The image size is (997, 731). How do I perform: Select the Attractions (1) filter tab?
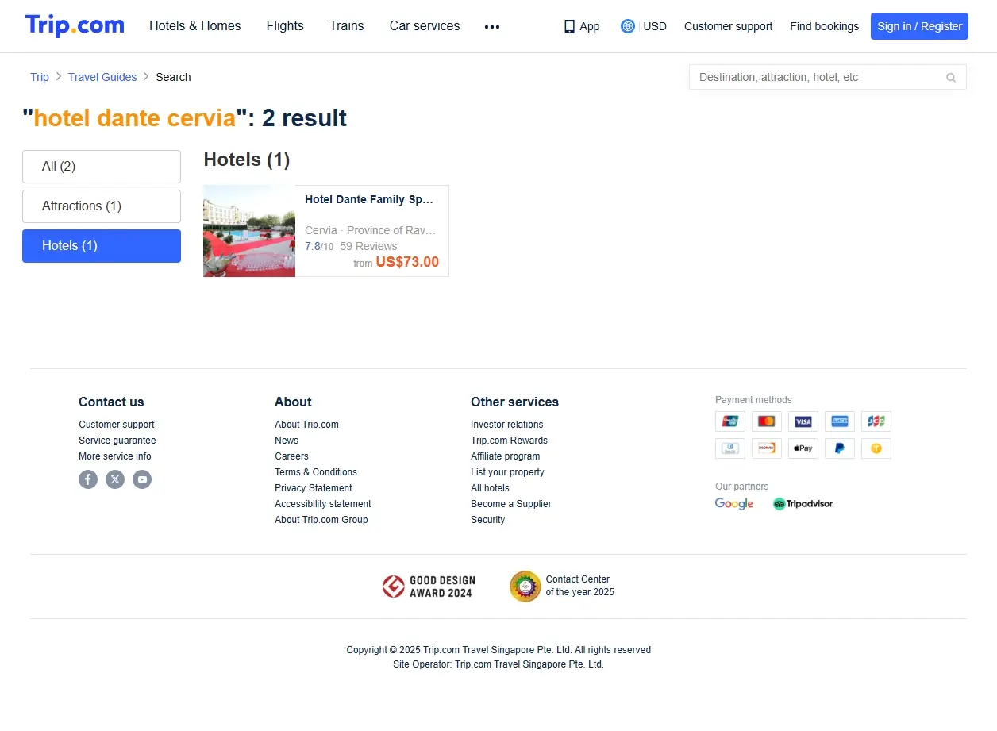click(102, 206)
